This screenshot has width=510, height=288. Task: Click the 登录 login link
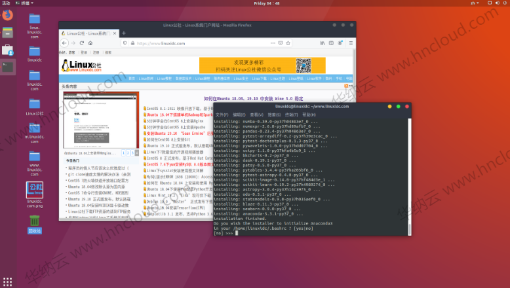(84, 52)
